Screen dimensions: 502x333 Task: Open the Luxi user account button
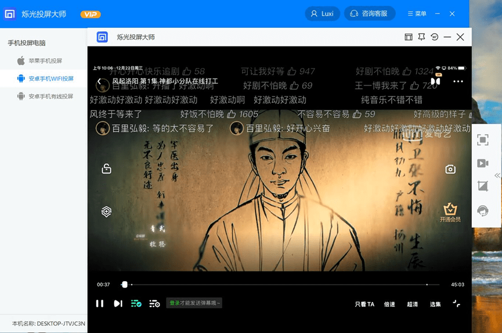coord(323,14)
